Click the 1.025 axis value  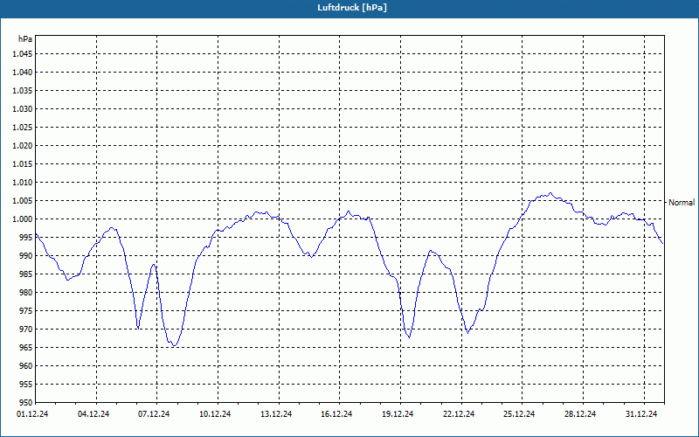coord(23,127)
